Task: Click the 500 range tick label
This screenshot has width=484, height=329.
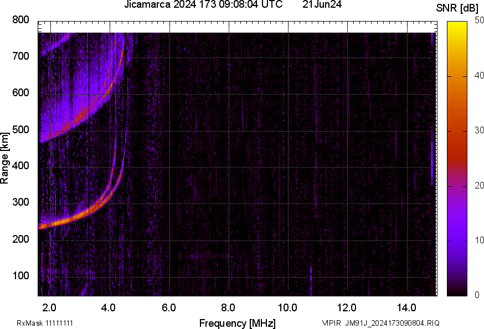Action: 20,130
